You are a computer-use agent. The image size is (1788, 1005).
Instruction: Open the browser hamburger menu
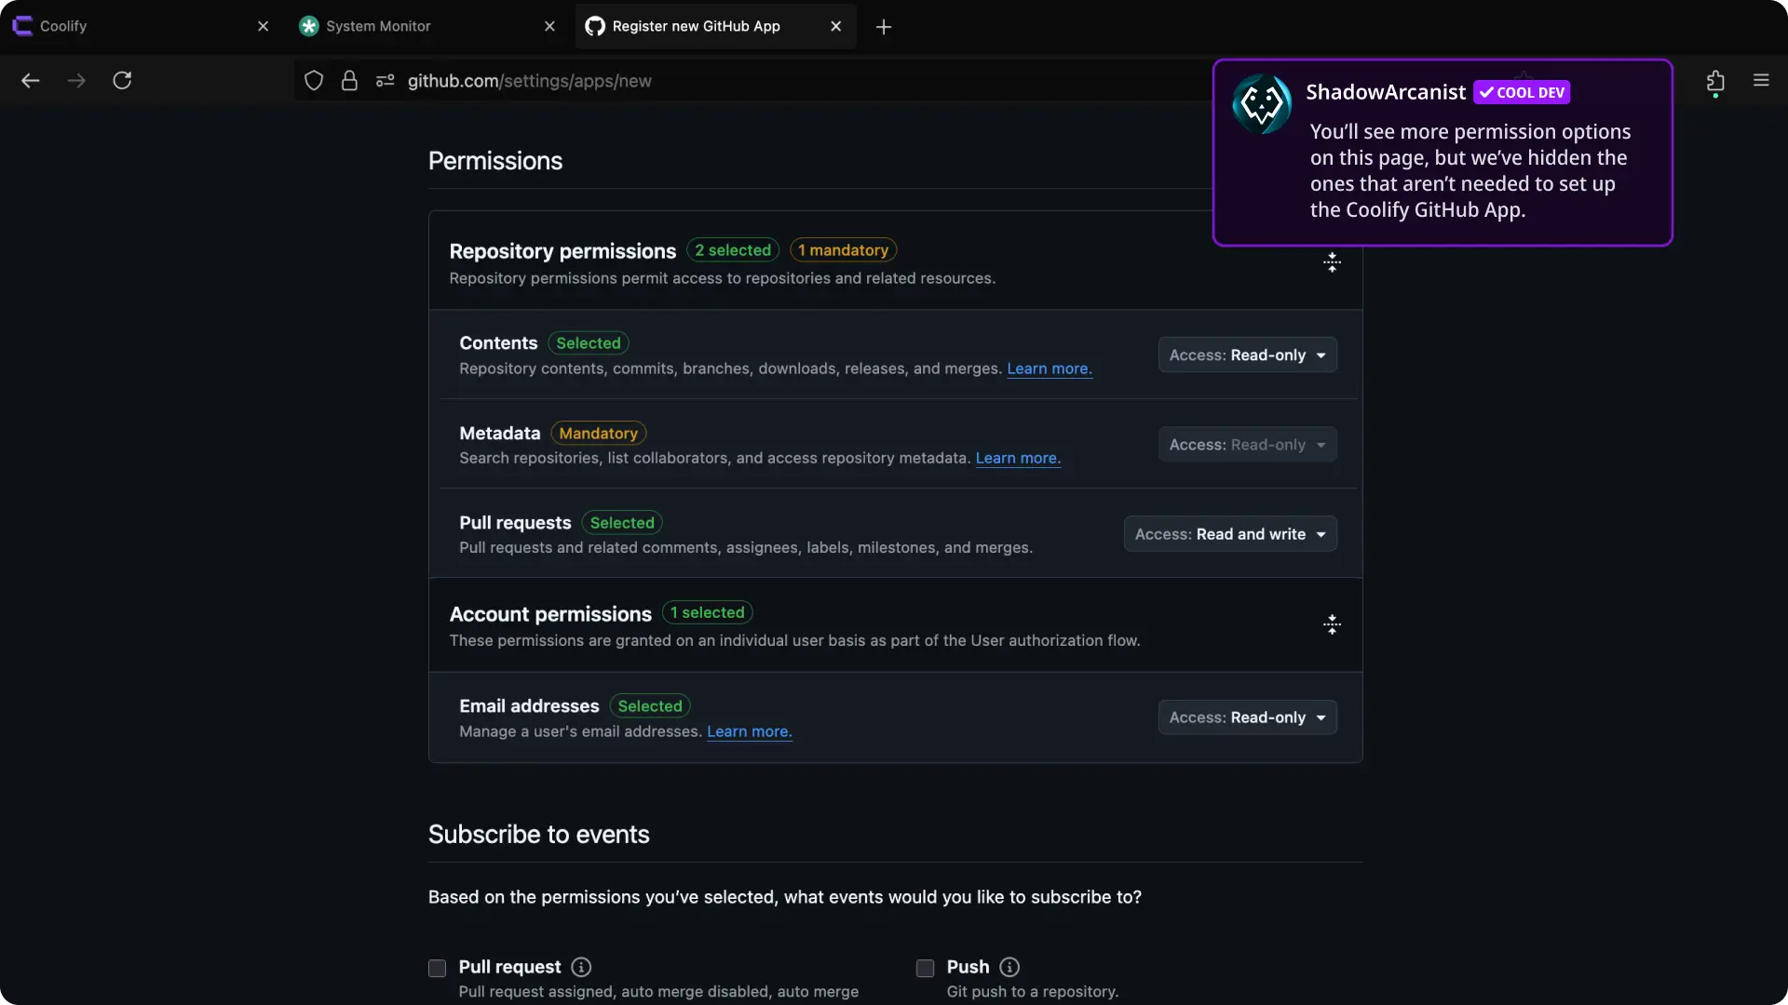pos(1761,81)
